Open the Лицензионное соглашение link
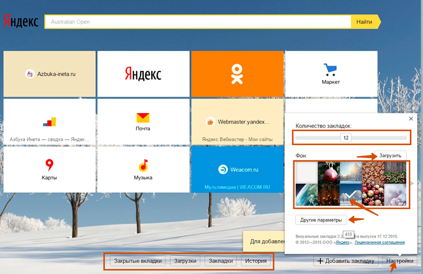Viewport: 423px width, 274px height. pyautogui.click(x=380, y=242)
